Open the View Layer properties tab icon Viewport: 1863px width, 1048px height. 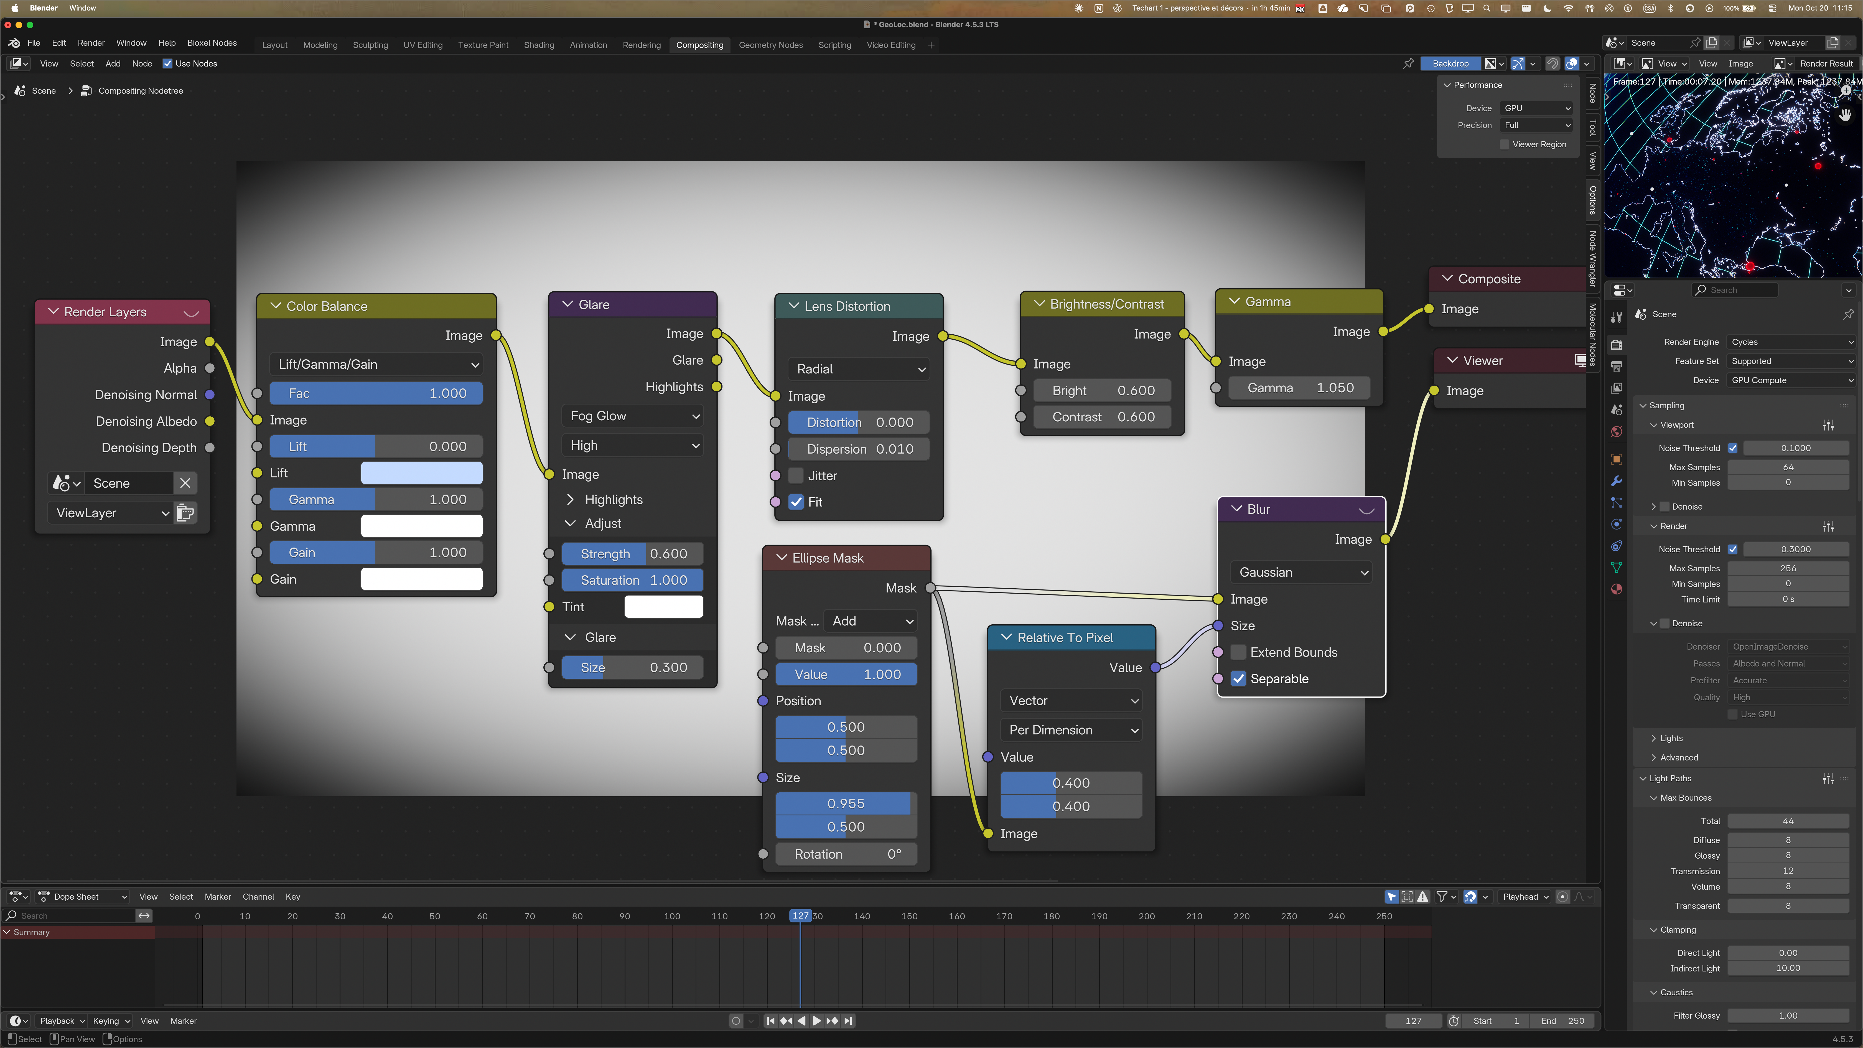(1616, 388)
